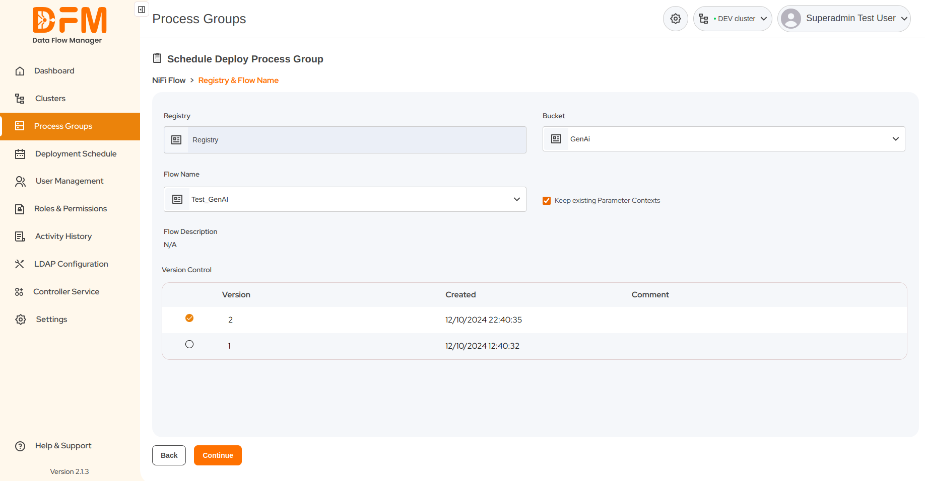Open Roles & Permissions menu item
Image resolution: width=925 pixels, height=481 pixels.
(70, 209)
